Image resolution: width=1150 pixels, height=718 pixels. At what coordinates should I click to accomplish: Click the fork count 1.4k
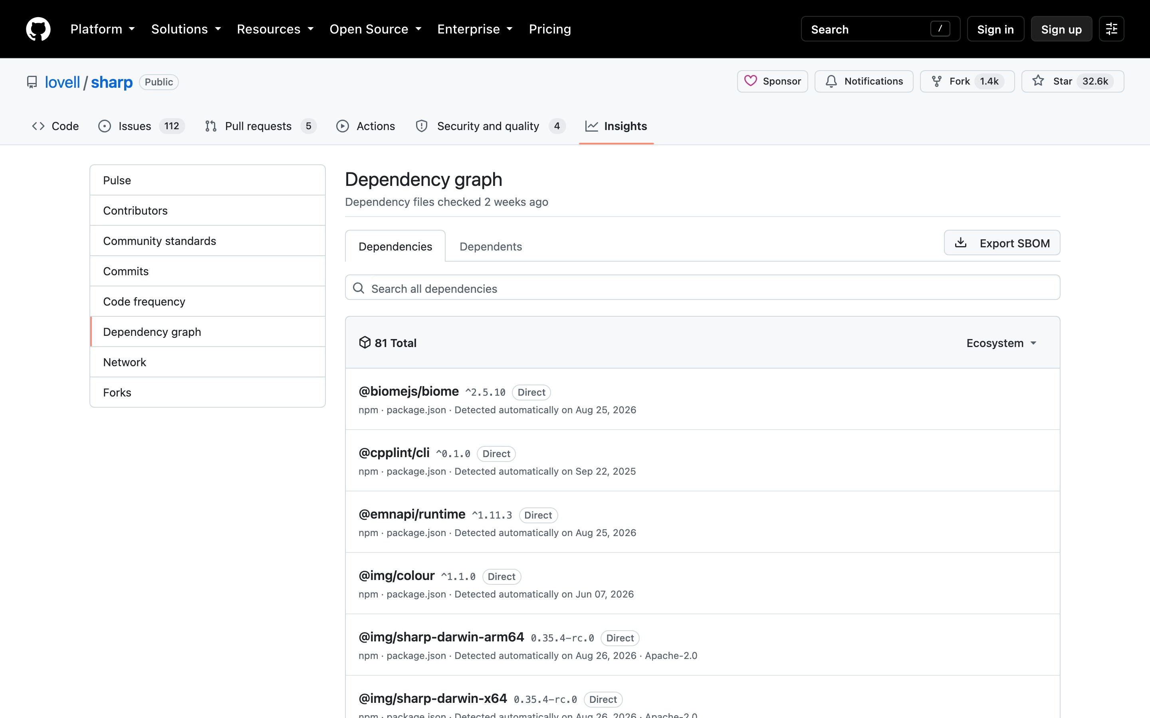pos(989,81)
